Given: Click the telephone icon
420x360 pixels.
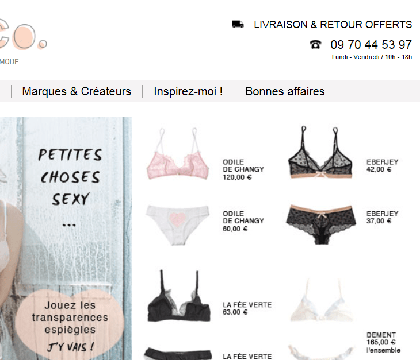Looking at the screenshot, I should 315,44.
